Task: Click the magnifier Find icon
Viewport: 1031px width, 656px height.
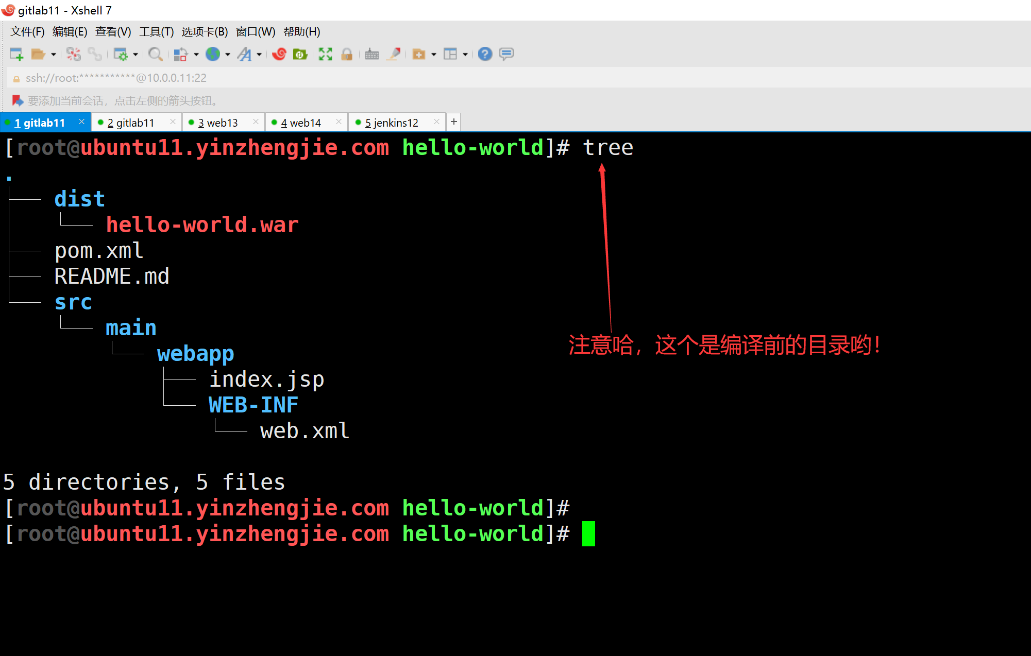Action: coord(155,54)
